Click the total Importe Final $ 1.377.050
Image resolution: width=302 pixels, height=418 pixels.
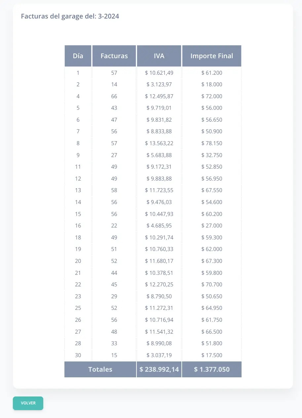tap(212, 369)
